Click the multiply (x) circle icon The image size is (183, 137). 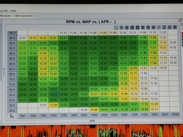point(153,27)
